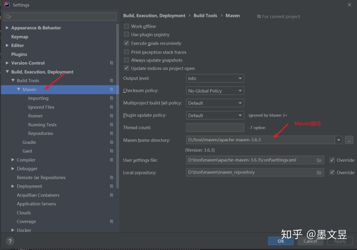Image resolution: width=357 pixels, height=250 pixels.
Task: Click project-level icon beside Ignored Files
Action: pos(112,107)
